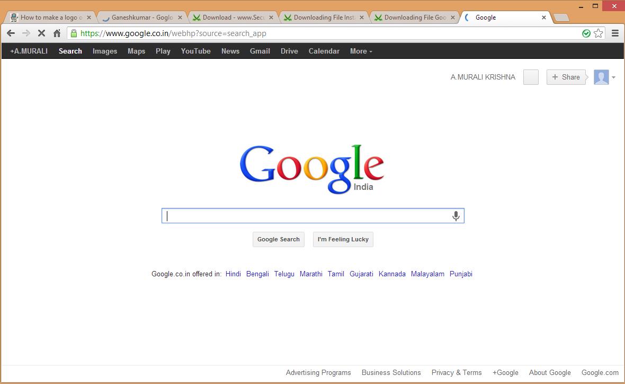Select the Google tab

click(x=505, y=18)
